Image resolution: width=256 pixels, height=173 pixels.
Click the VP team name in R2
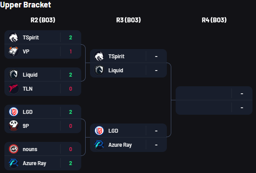[x=26, y=52]
